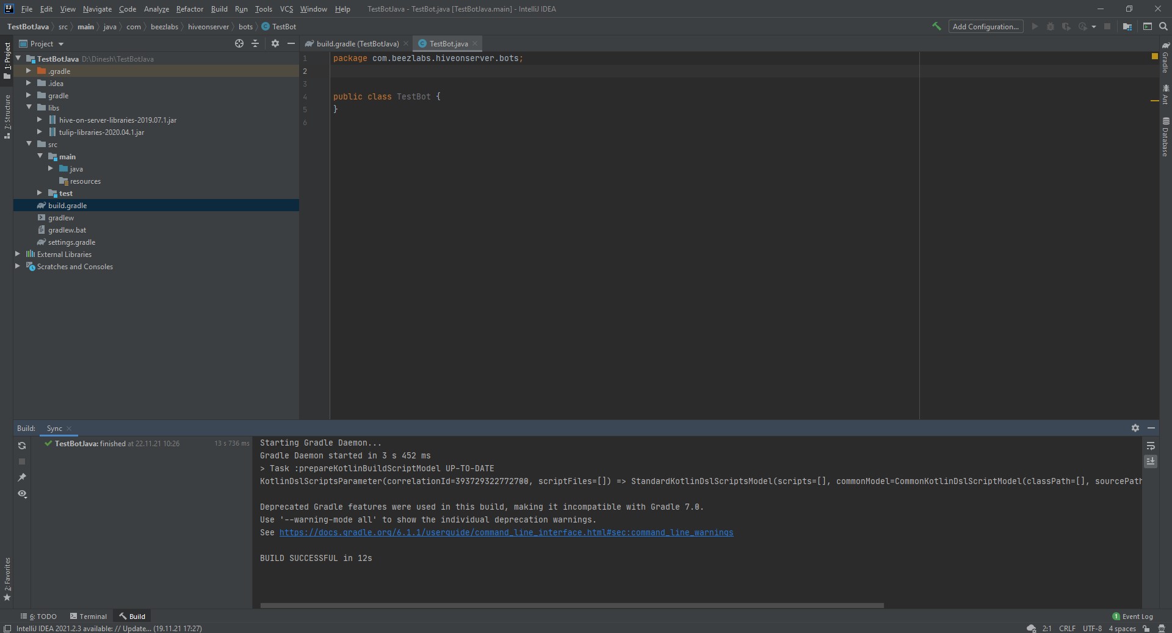
Task: Select the TestBot.java editor tab
Action: [x=449, y=43]
